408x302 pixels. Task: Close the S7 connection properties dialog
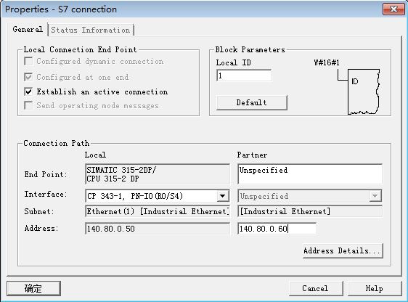click(393, 9)
